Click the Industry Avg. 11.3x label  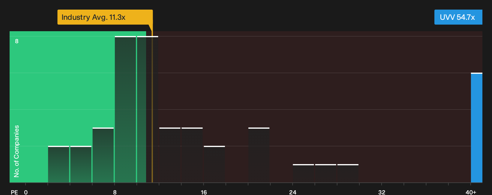coord(105,17)
